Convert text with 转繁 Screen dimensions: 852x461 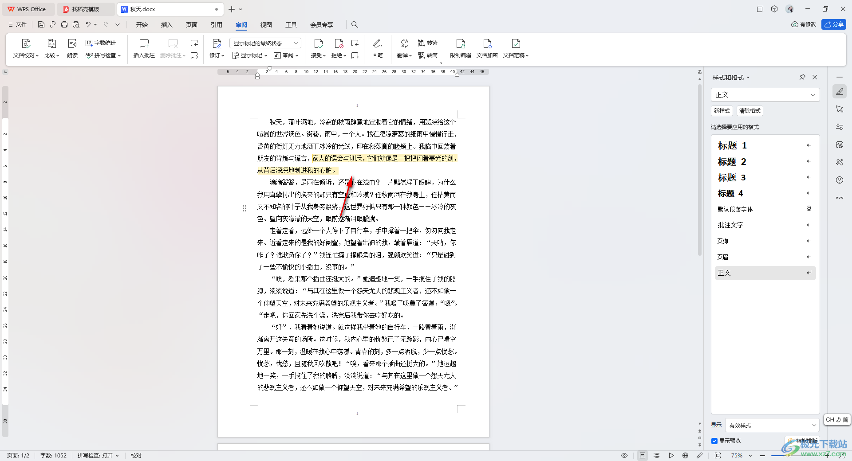click(x=428, y=43)
